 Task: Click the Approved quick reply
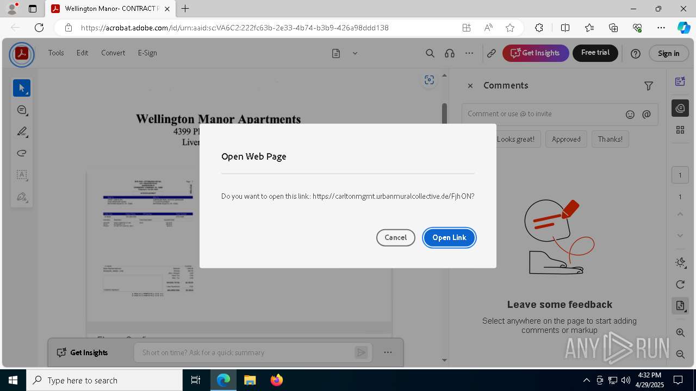coord(566,139)
